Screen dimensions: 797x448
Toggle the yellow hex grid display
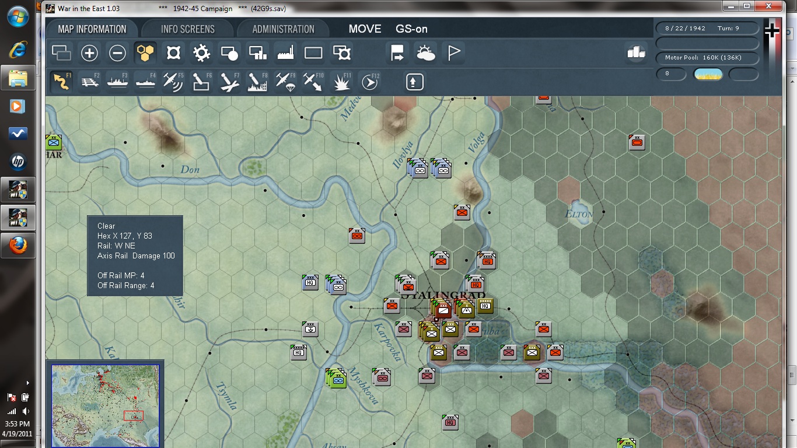pyautogui.click(x=145, y=54)
